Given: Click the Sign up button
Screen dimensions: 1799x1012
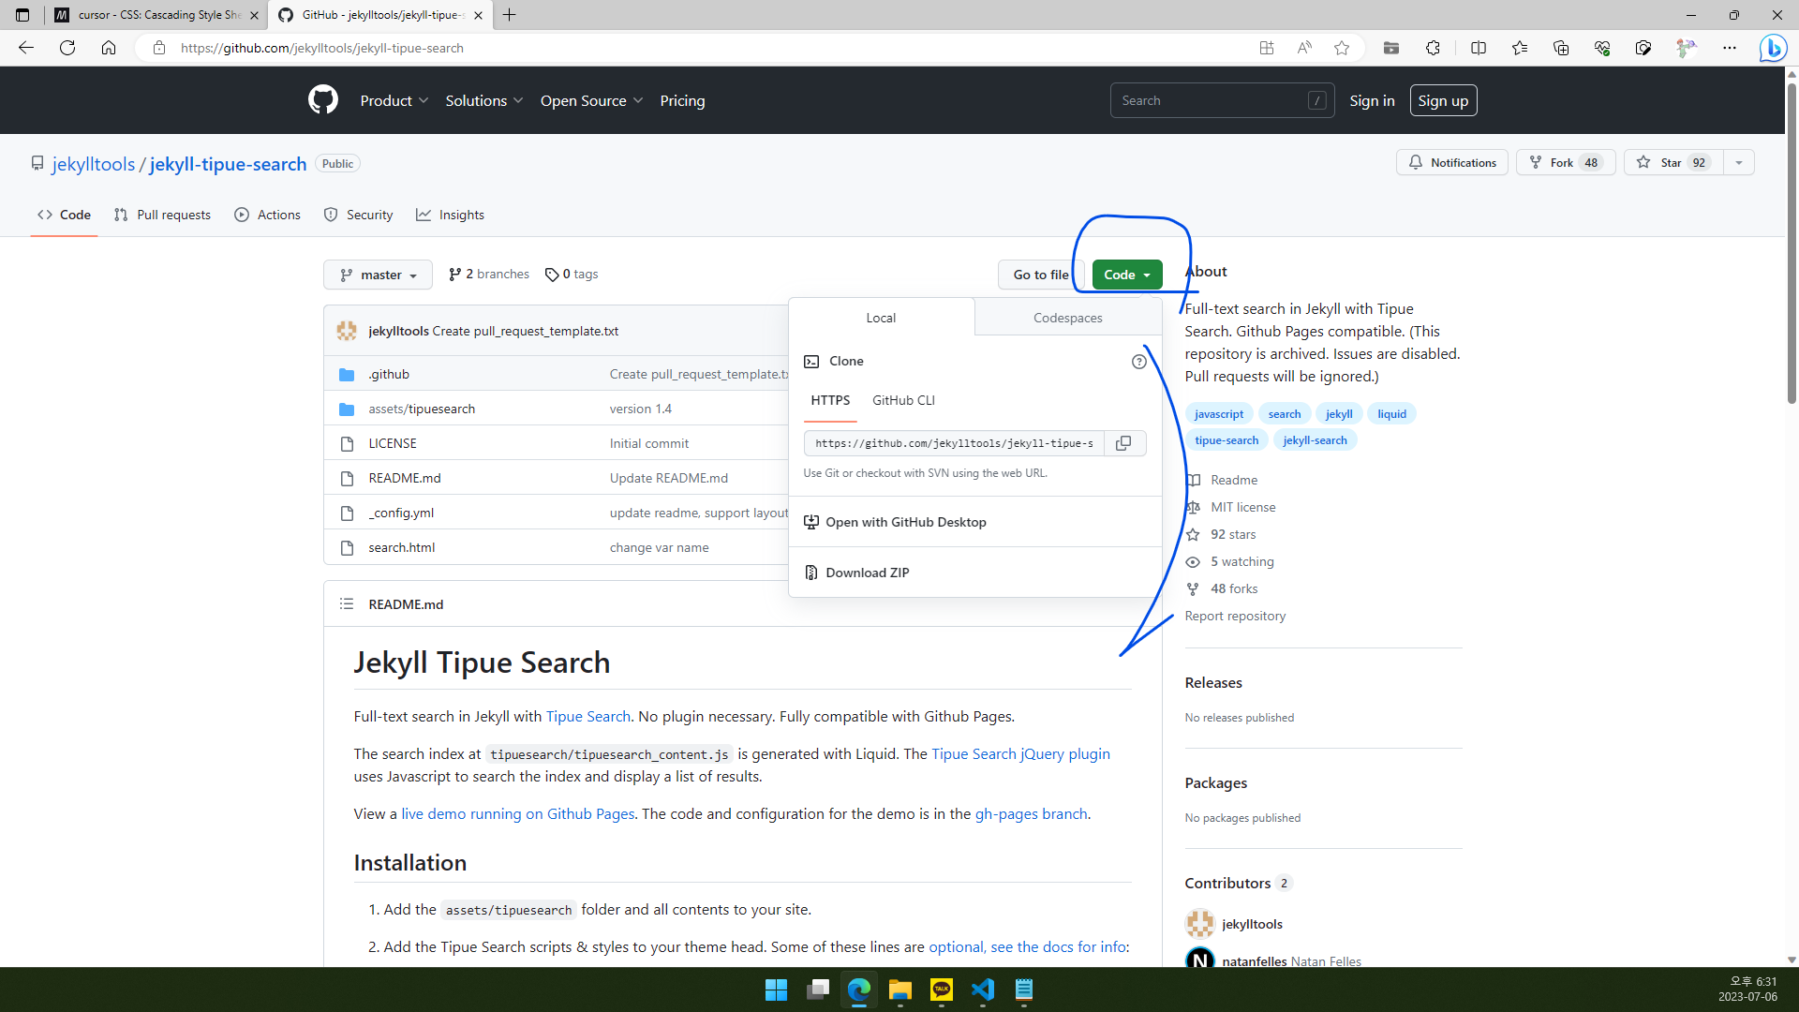Looking at the screenshot, I should pos(1443,100).
